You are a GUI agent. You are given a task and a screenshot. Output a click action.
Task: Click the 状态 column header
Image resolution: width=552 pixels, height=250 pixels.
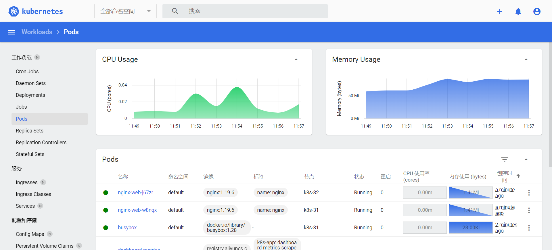359,177
